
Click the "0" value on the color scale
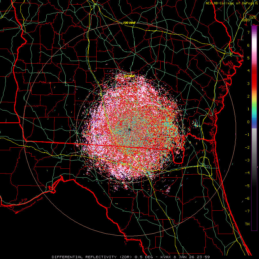point(248,122)
